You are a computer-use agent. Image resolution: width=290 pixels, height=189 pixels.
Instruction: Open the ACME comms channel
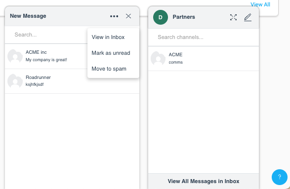pos(204,59)
